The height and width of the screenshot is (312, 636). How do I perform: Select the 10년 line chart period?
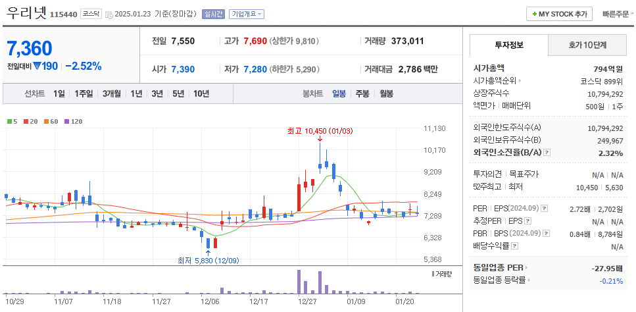click(x=201, y=93)
